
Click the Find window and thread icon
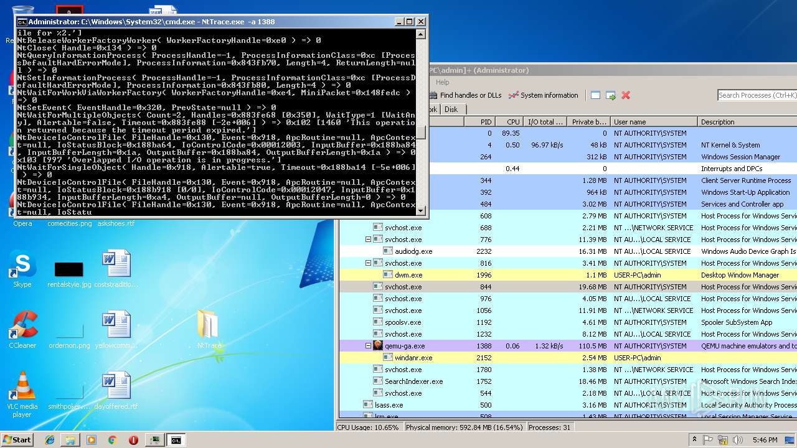(x=610, y=95)
